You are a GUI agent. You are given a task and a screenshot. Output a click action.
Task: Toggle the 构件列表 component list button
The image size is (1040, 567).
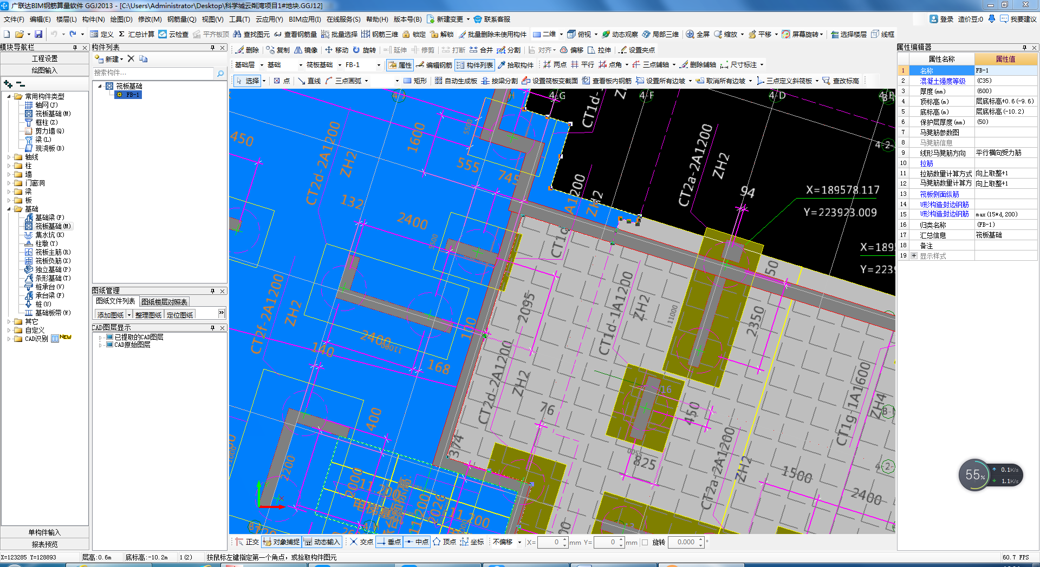tap(474, 65)
